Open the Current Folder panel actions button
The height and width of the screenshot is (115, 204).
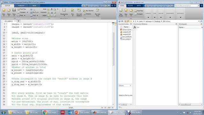tap(131, 24)
